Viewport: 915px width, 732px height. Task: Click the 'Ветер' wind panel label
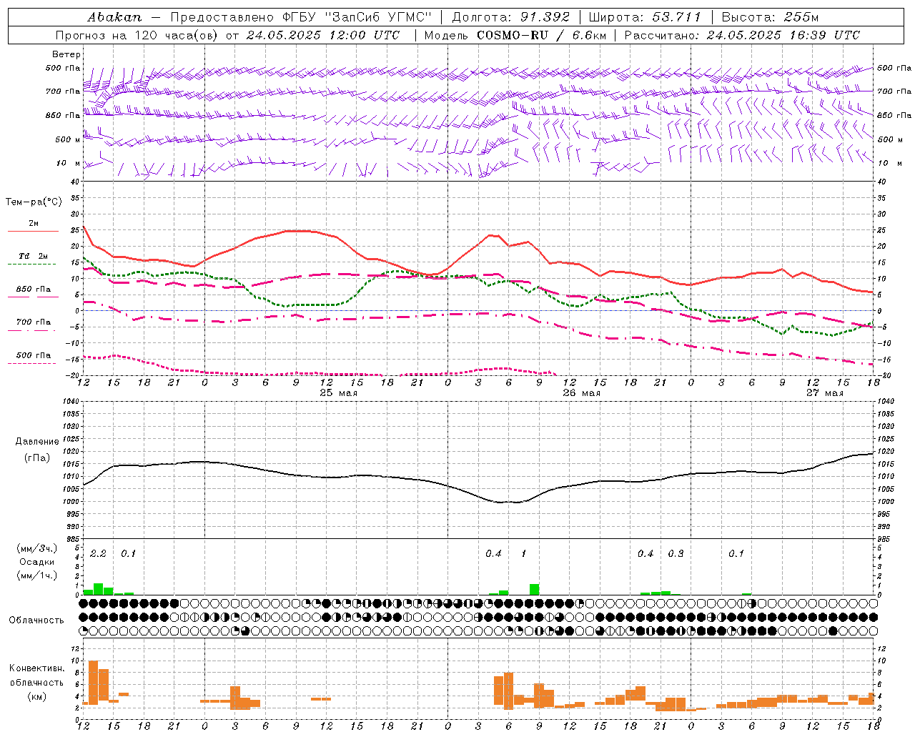pyautogui.click(x=66, y=54)
